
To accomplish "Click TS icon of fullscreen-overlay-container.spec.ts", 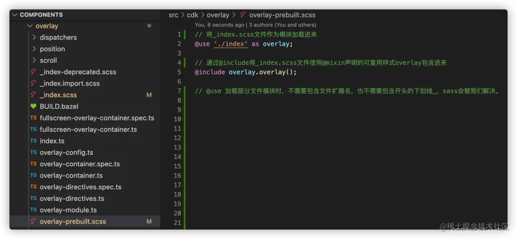I will pos(33,118).
